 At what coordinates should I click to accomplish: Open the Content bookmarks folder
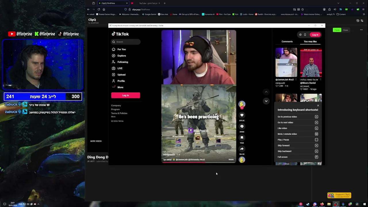pyautogui.click(x=341, y=14)
